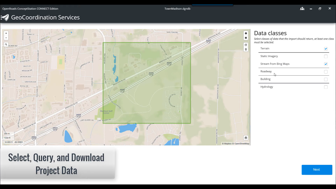Open the OpenStreetMap attribution link
Viewport: 336px width, 189px height.
pyautogui.click(x=241, y=144)
